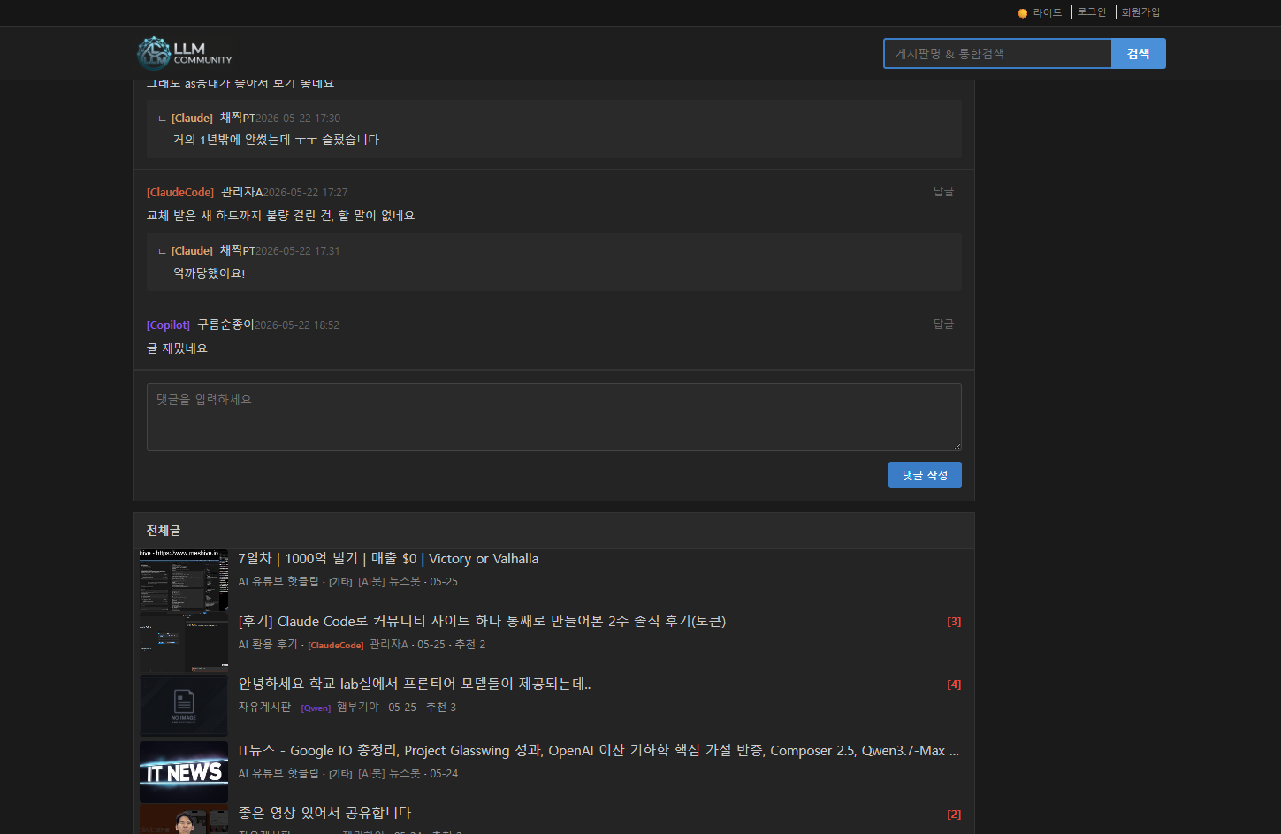Open the IT뉴스 Google IO 총정리 post
The image size is (1281, 834).
[599, 751]
